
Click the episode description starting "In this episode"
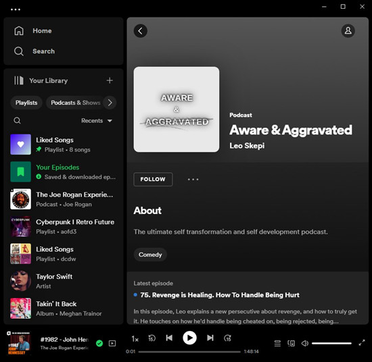(x=245, y=316)
